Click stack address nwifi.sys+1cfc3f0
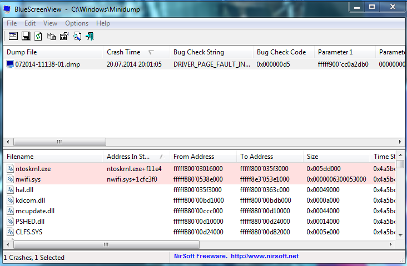Viewport: 407px width, 266px height. coord(132,179)
